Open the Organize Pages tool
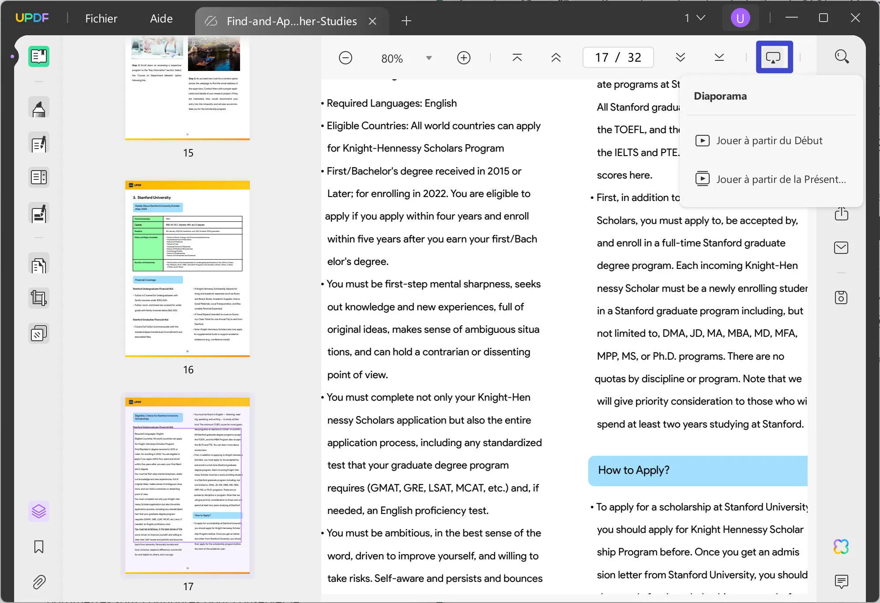This screenshot has height=603, width=880. (39, 265)
